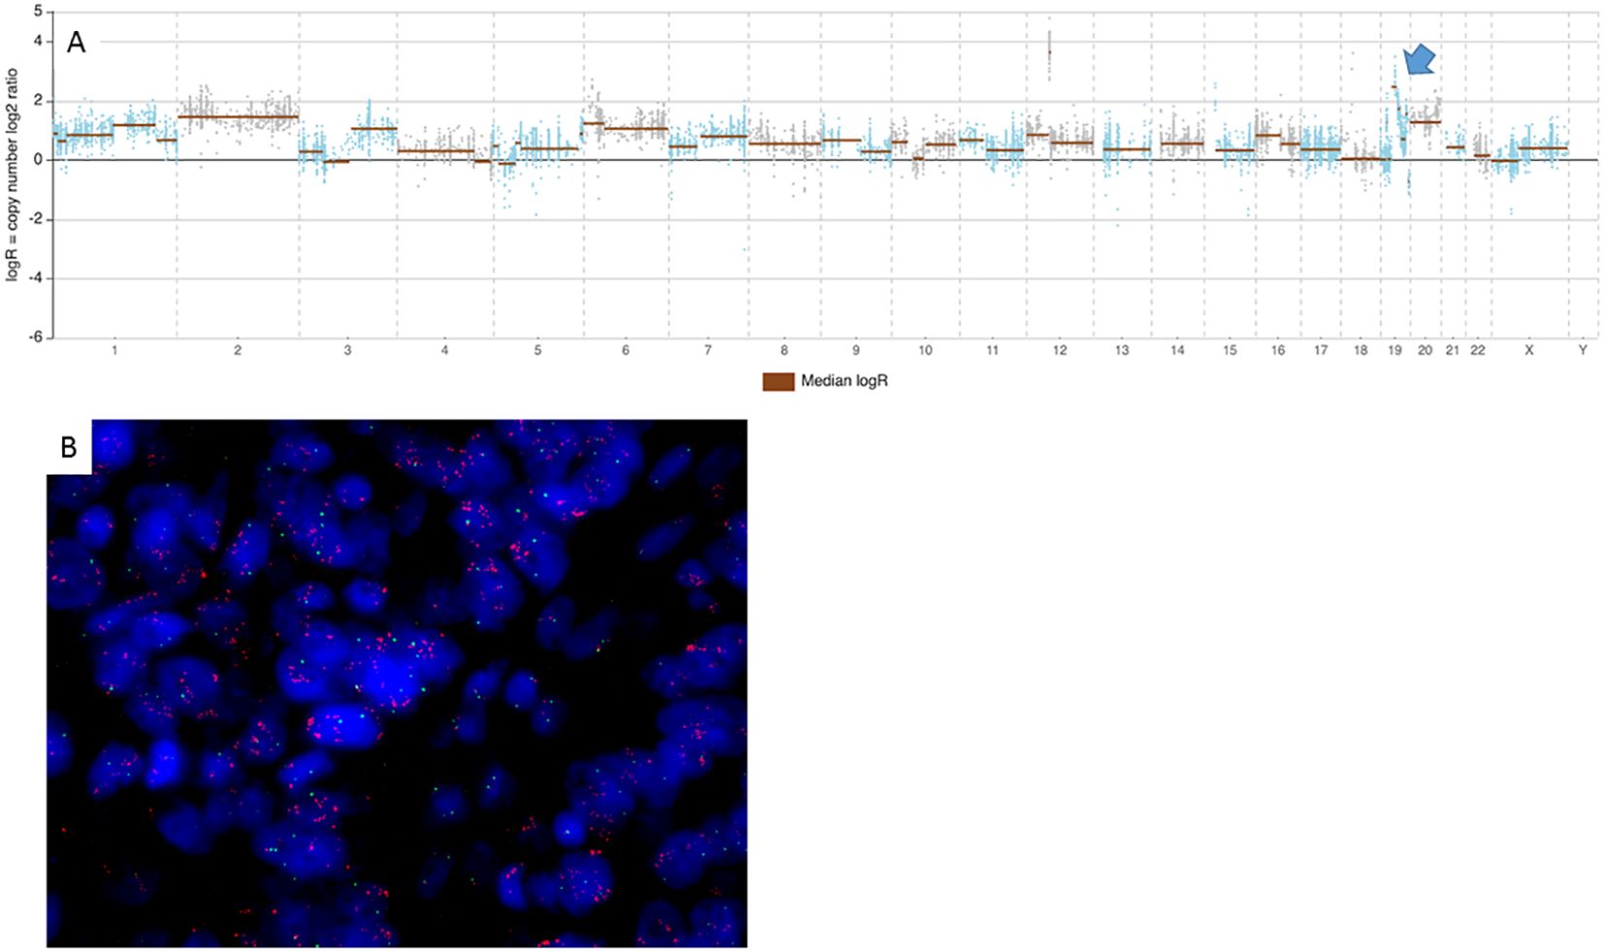Click the y-axis tick value -2

point(36,219)
